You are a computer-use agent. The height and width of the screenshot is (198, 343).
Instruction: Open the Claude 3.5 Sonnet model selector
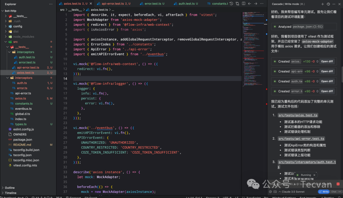290,192
